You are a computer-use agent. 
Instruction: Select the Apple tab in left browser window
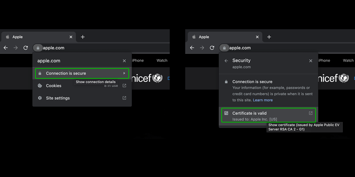click(x=38, y=37)
